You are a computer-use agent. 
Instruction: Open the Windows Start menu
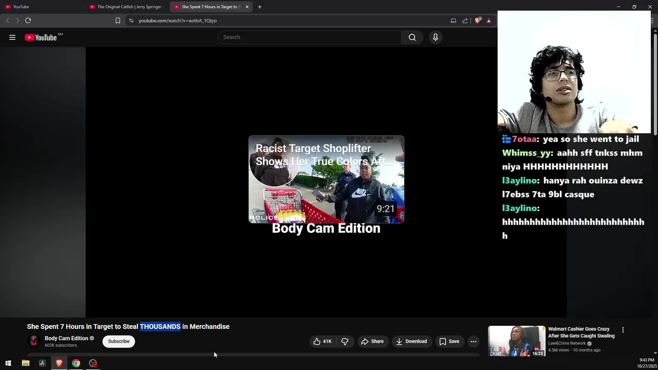click(x=8, y=363)
